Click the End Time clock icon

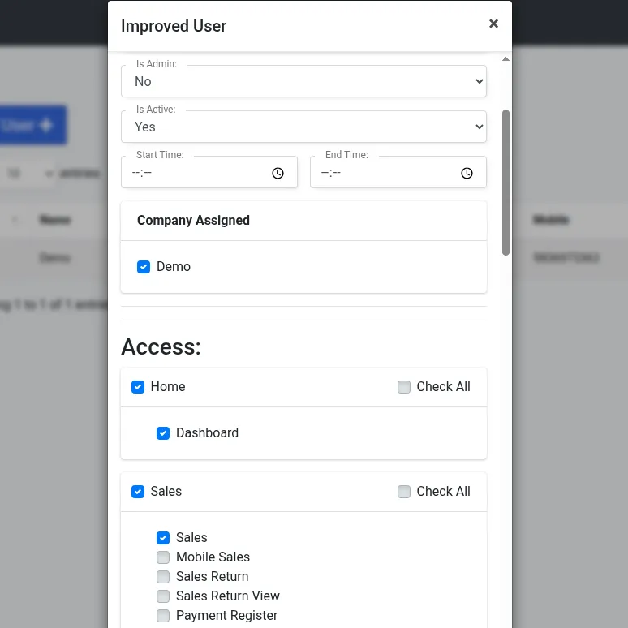(x=467, y=173)
